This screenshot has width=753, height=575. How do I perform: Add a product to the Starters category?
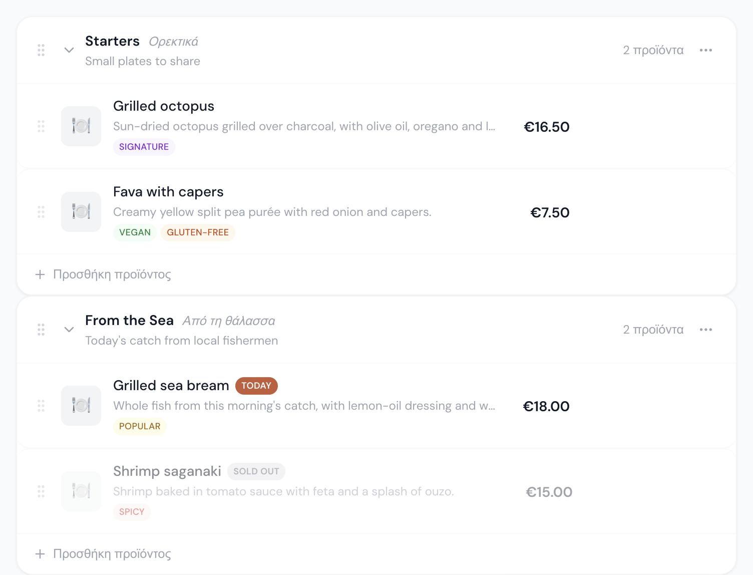pyautogui.click(x=103, y=274)
